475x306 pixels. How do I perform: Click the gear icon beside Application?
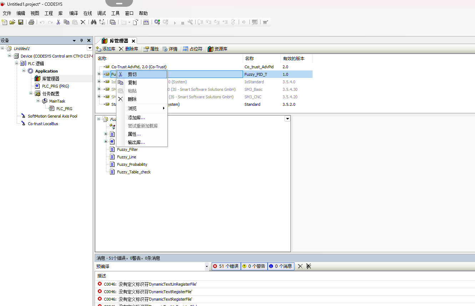pyautogui.click(x=30, y=71)
